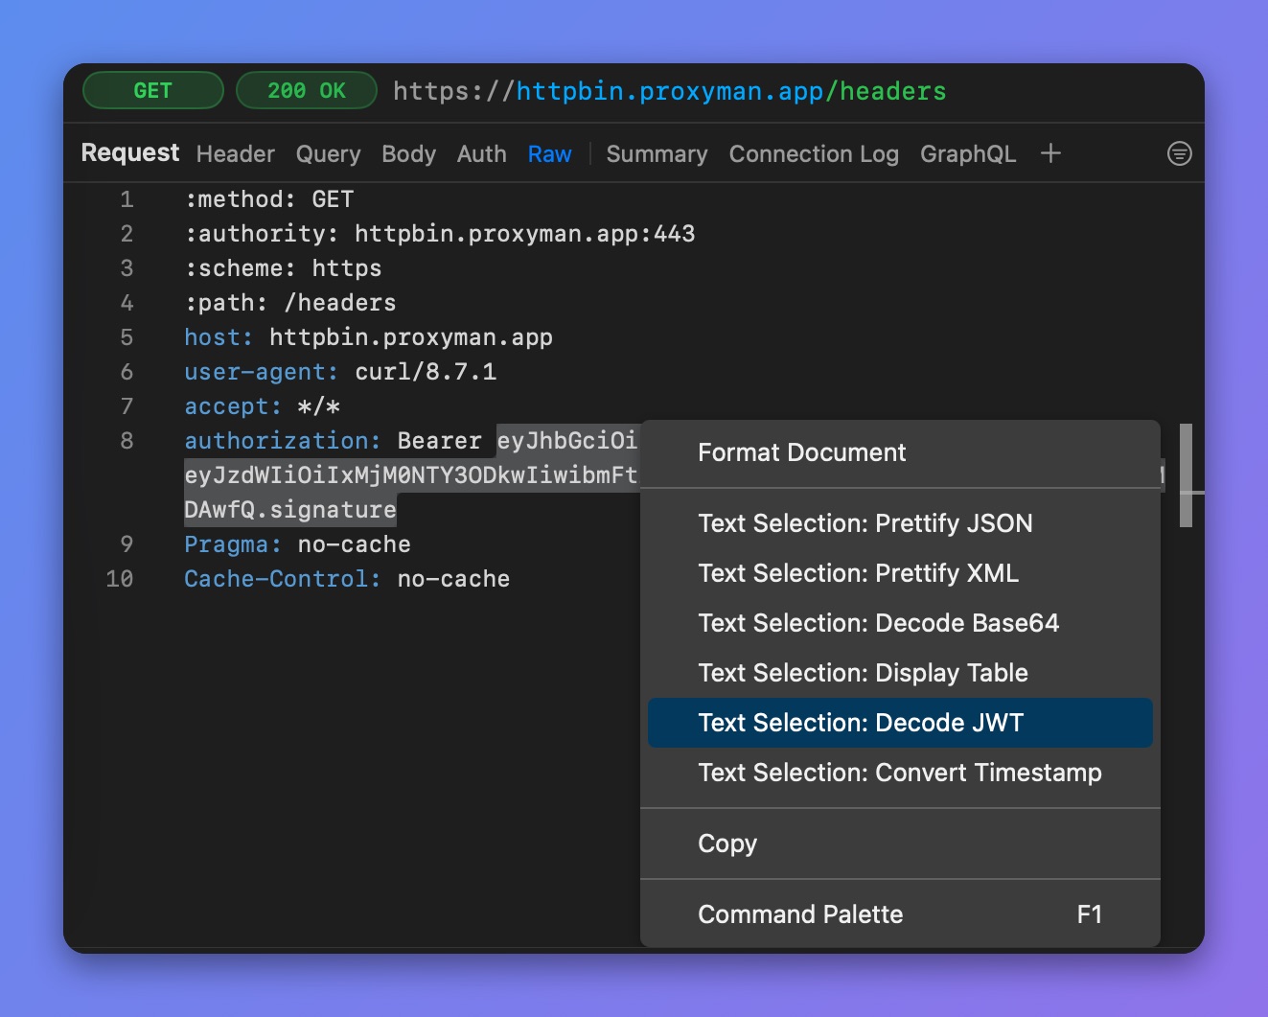Image resolution: width=1268 pixels, height=1017 pixels.
Task: Click the 'accept: */*' line
Action: (263, 406)
